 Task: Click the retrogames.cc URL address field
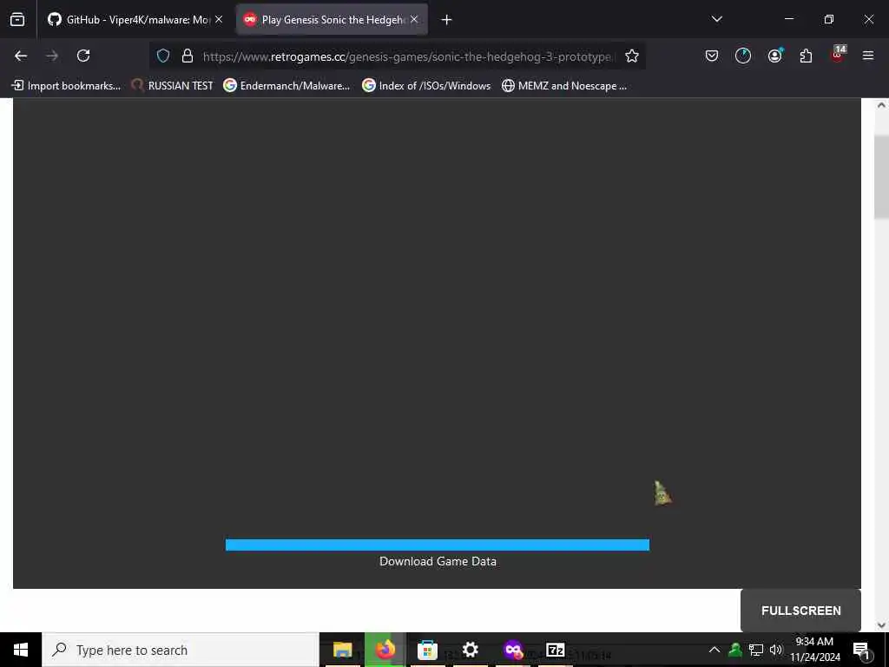click(407, 56)
